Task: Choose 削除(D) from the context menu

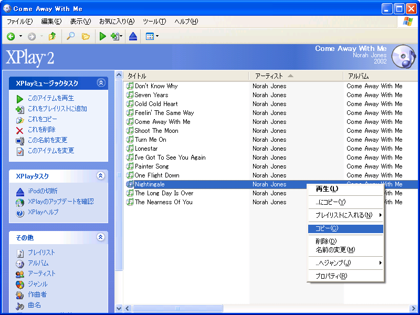Action: coord(345,241)
